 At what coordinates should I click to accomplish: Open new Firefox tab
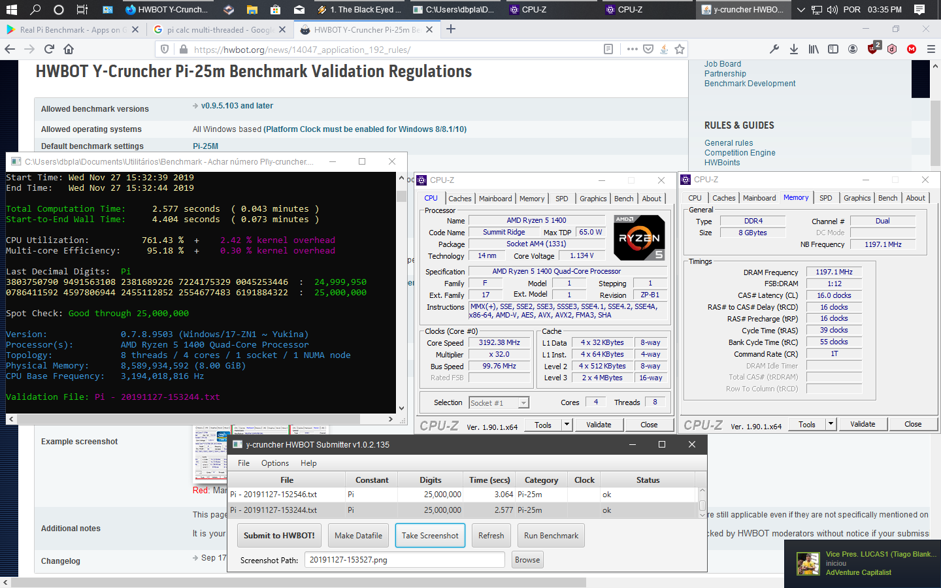(451, 29)
